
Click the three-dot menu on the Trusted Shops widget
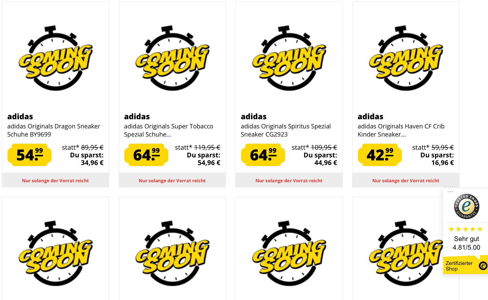[x=450, y=192]
